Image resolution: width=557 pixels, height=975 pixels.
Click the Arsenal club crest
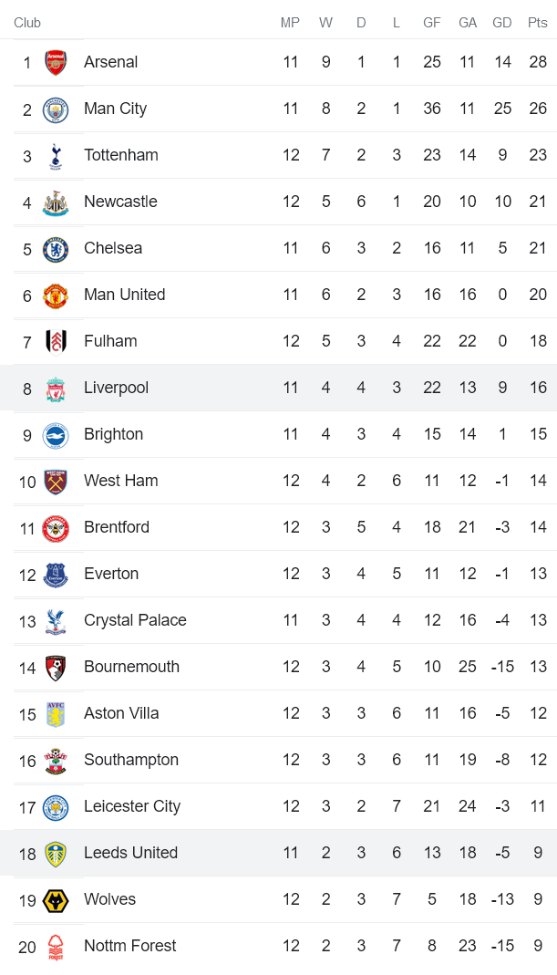[x=56, y=62]
